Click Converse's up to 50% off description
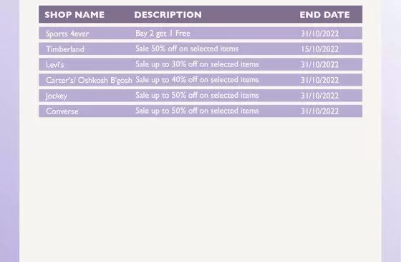Viewport: 401px width, 262px height. pos(197,111)
